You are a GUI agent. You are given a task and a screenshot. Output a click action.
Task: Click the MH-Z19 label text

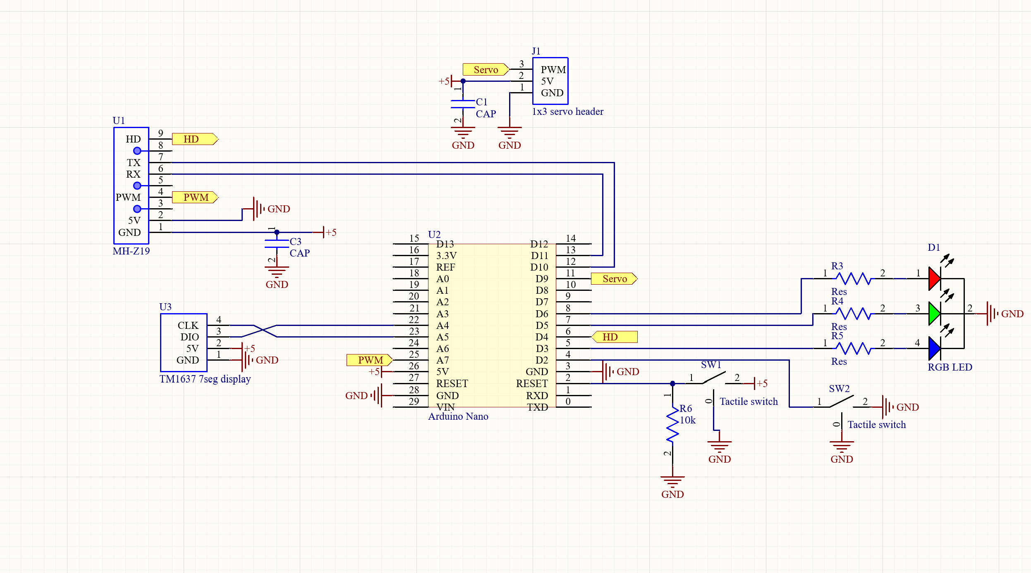[x=131, y=250]
